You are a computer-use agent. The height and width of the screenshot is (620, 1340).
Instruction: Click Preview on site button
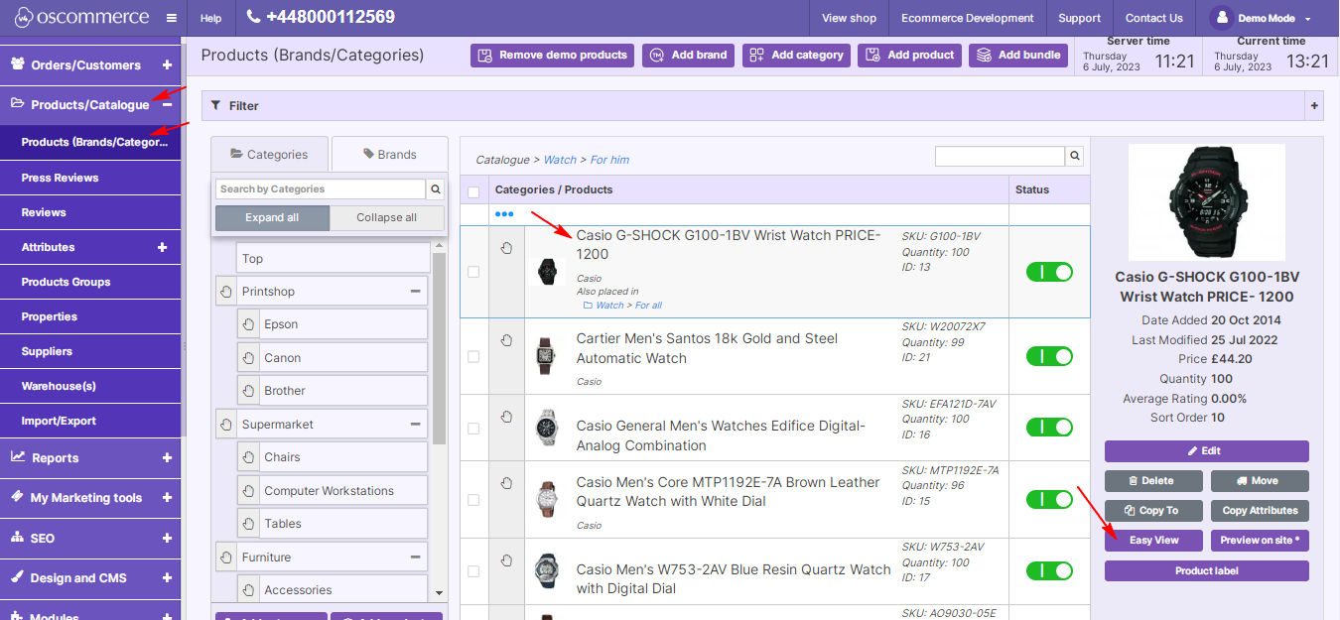click(x=1260, y=541)
